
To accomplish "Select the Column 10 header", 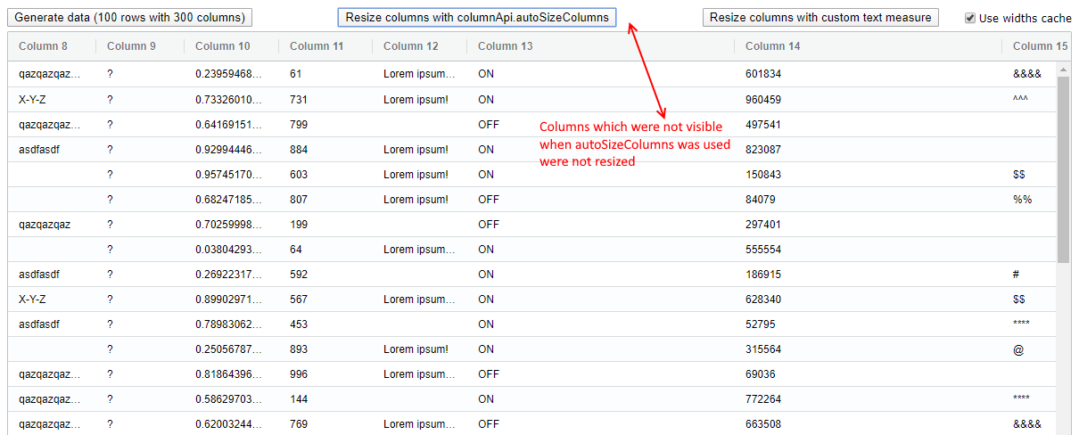I will click(223, 46).
